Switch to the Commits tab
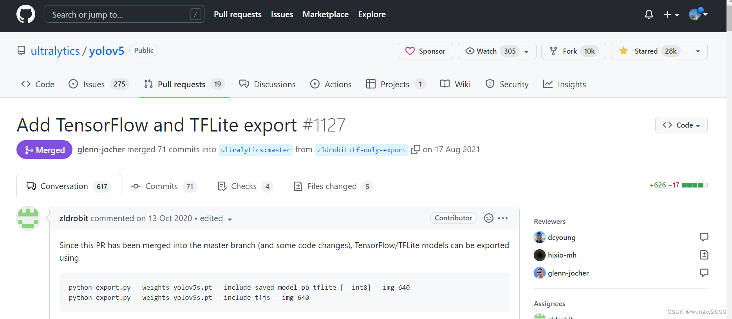This screenshot has height=319, width=732. point(164,186)
